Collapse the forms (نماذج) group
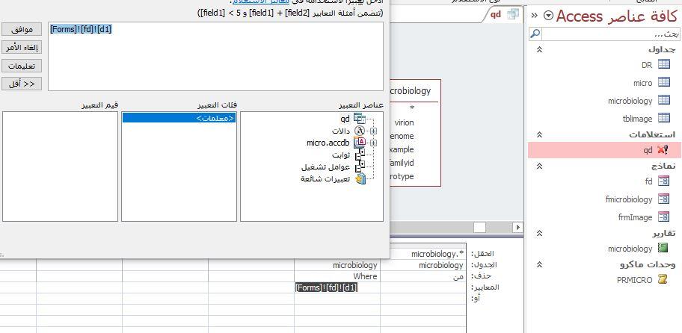 [539, 166]
